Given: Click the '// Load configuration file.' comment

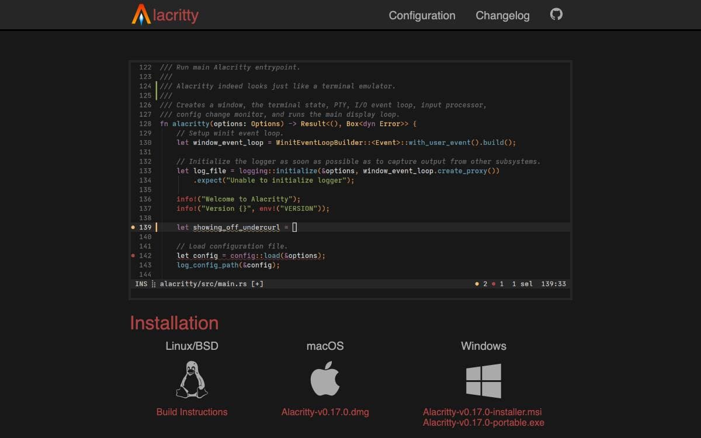Looking at the screenshot, I should pos(232,246).
